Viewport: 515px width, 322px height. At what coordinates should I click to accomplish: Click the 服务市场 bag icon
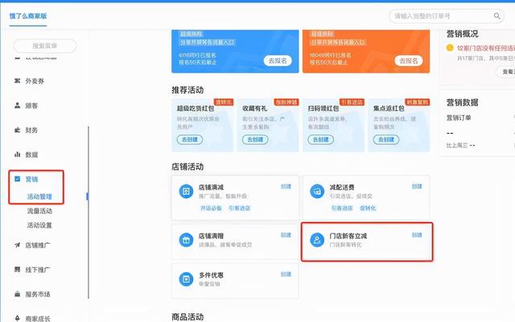point(18,294)
